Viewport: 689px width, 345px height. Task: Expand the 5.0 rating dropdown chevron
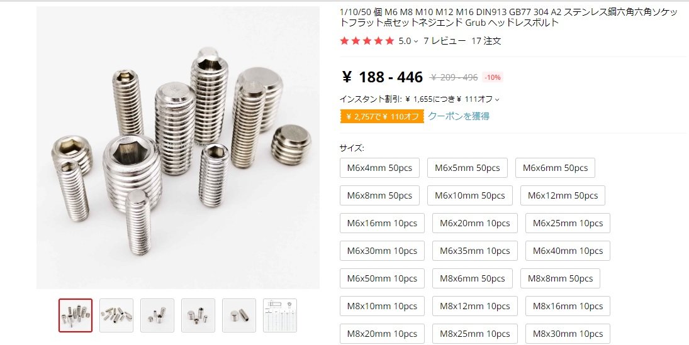click(x=416, y=41)
